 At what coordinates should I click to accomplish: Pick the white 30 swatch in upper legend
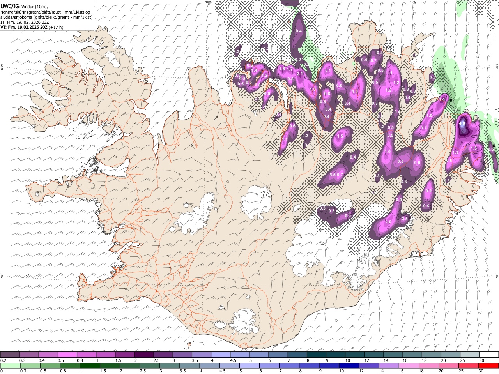pyautogui.click(x=489, y=355)
